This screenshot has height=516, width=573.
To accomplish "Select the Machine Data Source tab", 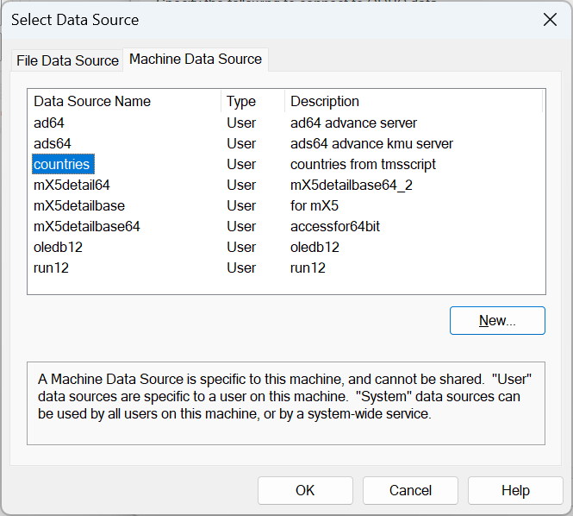I will tap(196, 60).
